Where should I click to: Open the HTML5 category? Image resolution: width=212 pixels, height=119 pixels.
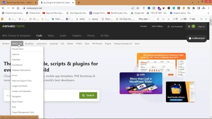(x=79, y=44)
